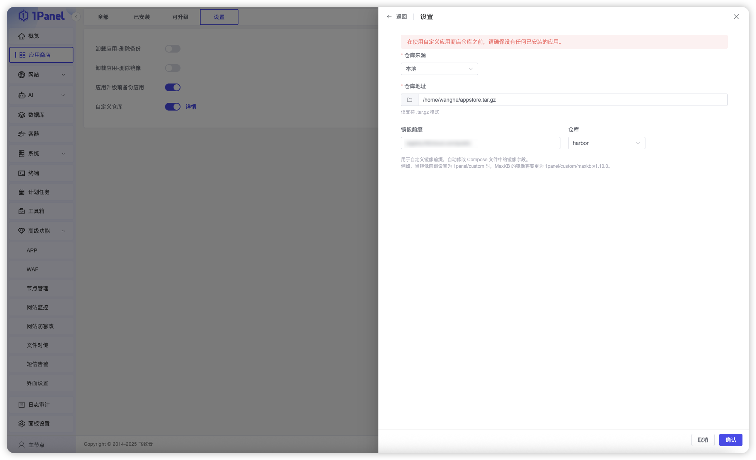Image resolution: width=756 pixels, height=460 pixels.
Task: Switch to the 可升级 tab
Action: (180, 17)
